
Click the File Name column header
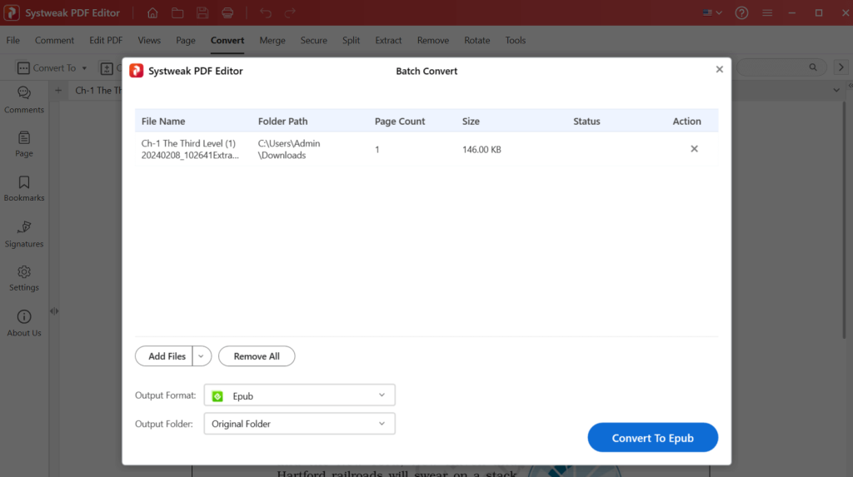click(x=163, y=122)
